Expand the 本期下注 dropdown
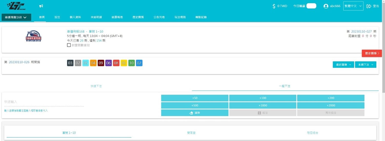This screenshot has height=141, width=385. click(366, 65)
